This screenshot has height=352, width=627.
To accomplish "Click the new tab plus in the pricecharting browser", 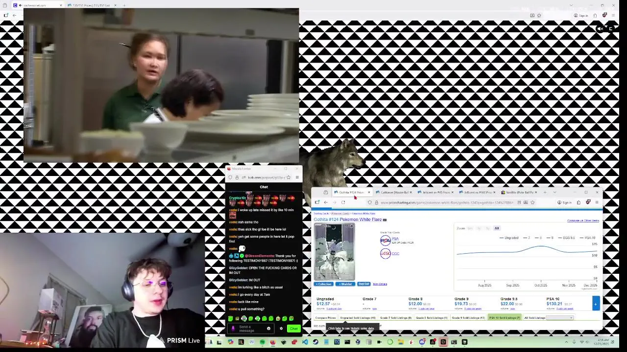I will click(x=545, y=192).
